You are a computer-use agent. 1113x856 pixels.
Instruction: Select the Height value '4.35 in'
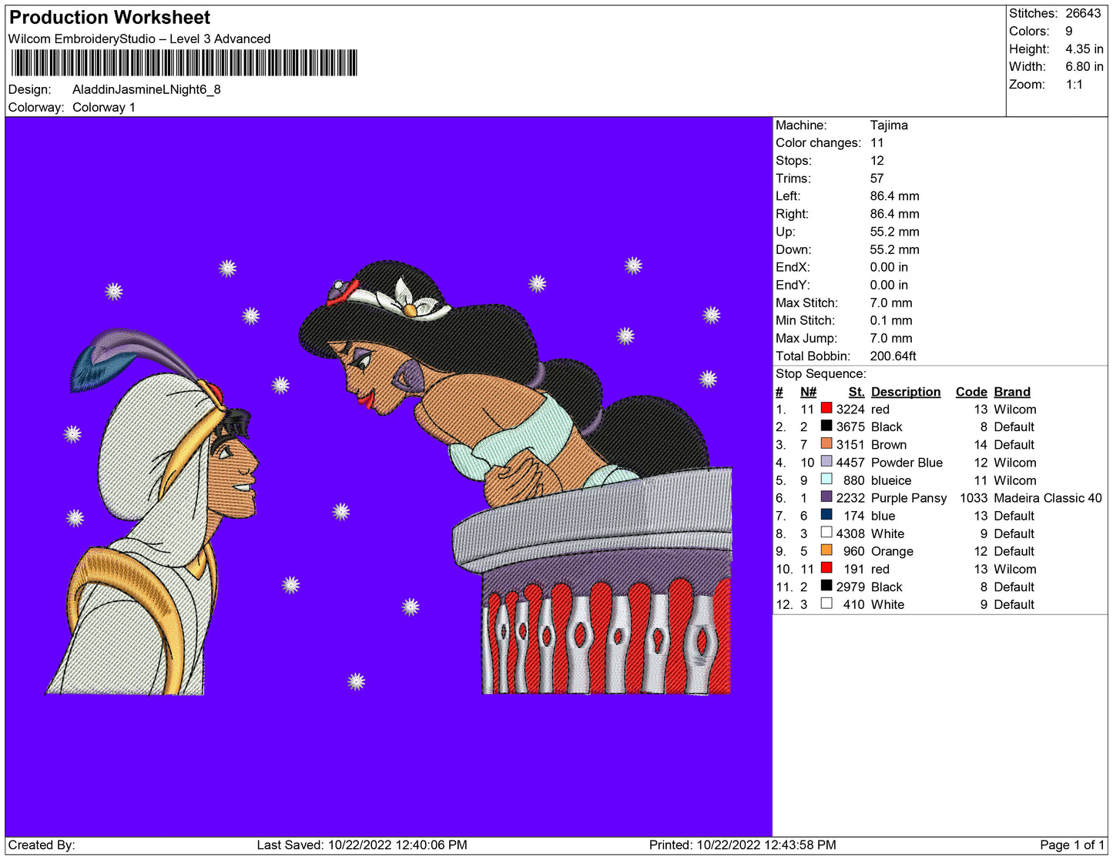pos(1085,48)
